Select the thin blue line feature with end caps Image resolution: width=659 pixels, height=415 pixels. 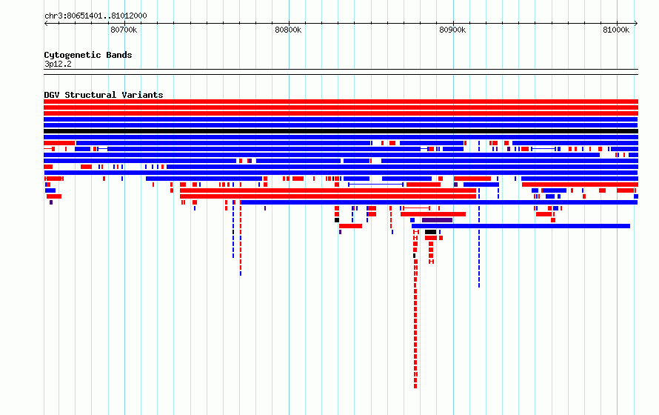[375, 185]
